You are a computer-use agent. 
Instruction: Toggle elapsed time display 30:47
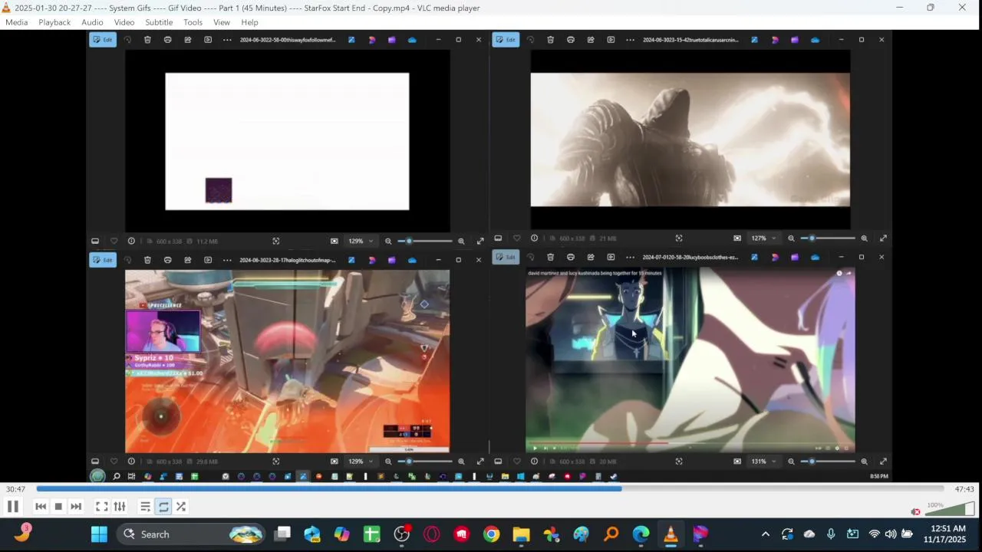pyautogui.click(x=15, y=489)
